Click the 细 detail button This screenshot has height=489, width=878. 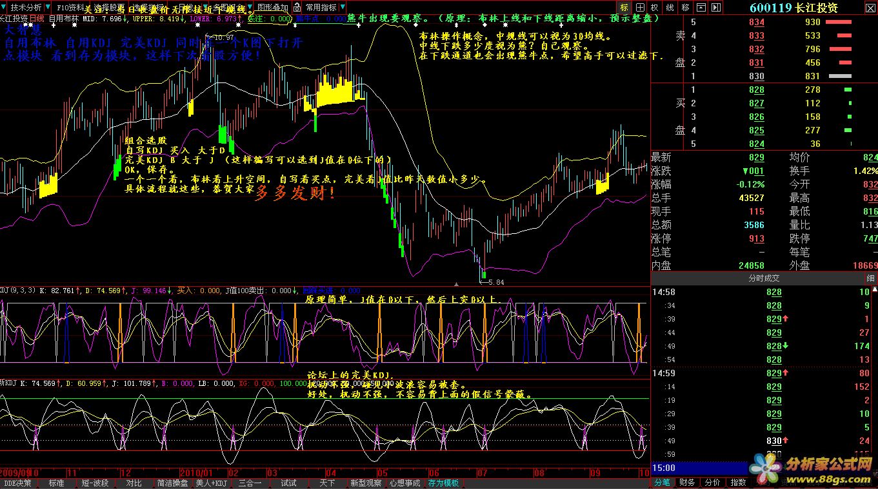tap(870, 278)
